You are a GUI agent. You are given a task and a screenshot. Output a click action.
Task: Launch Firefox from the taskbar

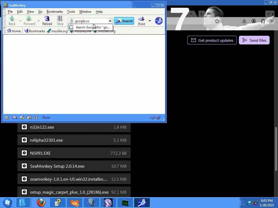41,203
